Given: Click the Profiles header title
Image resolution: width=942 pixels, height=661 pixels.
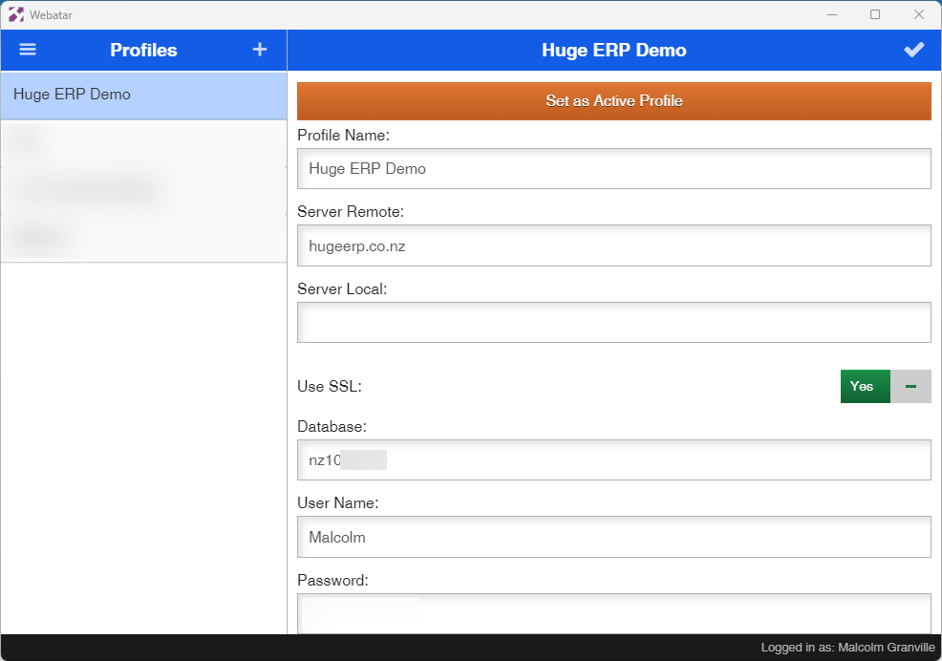Looking at the screenshot, I should point(143,50).
